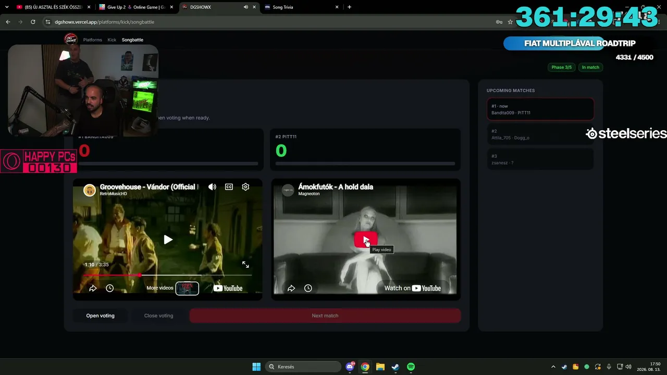This screenshot has height=375, width=667.
Task: Open Steam from the taskbar
Action: pos(396,367)
